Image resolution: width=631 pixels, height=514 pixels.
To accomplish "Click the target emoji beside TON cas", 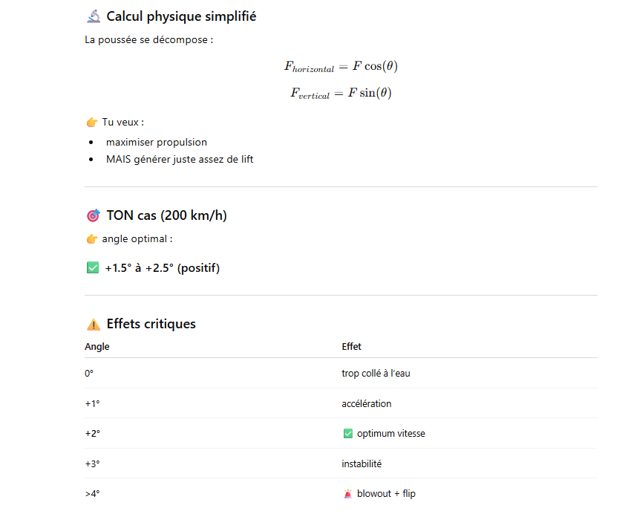I will tap(93, 216).
